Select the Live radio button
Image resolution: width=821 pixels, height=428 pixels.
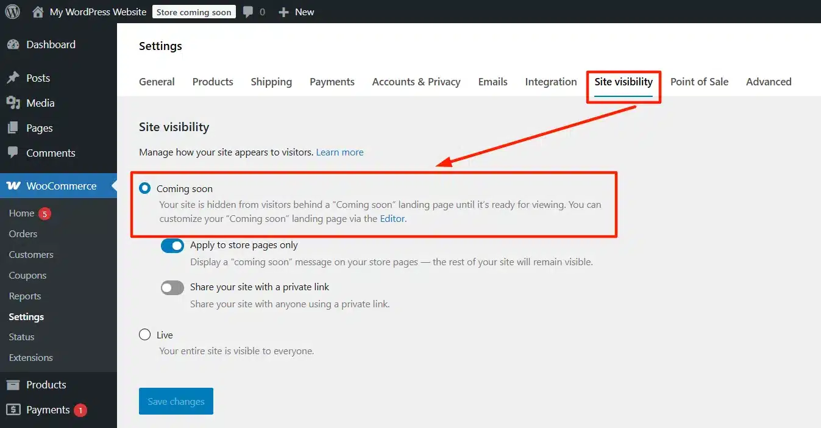144,334
